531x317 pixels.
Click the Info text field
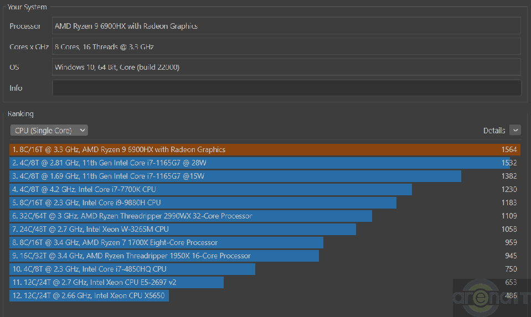tap(286, 88)
